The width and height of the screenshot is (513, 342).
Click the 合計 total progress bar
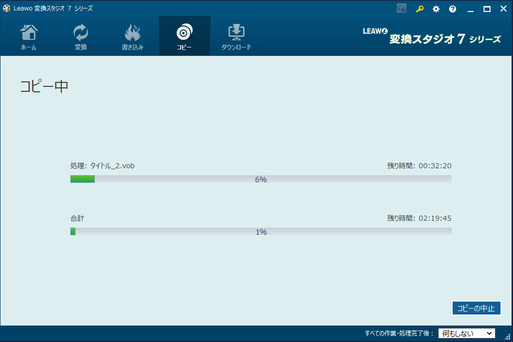click(260, 232)
